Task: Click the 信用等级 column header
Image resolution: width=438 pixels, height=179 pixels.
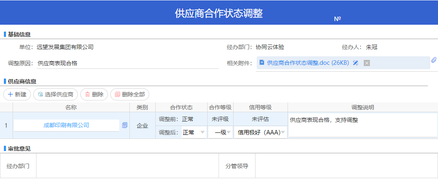Action: point(260,107)
